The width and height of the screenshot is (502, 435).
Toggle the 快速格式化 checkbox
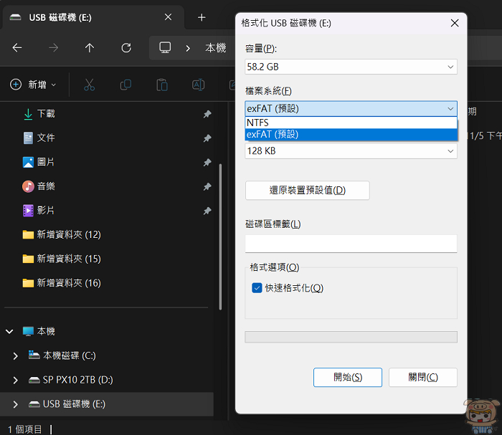pyautogui.click(x=257, y=288)
